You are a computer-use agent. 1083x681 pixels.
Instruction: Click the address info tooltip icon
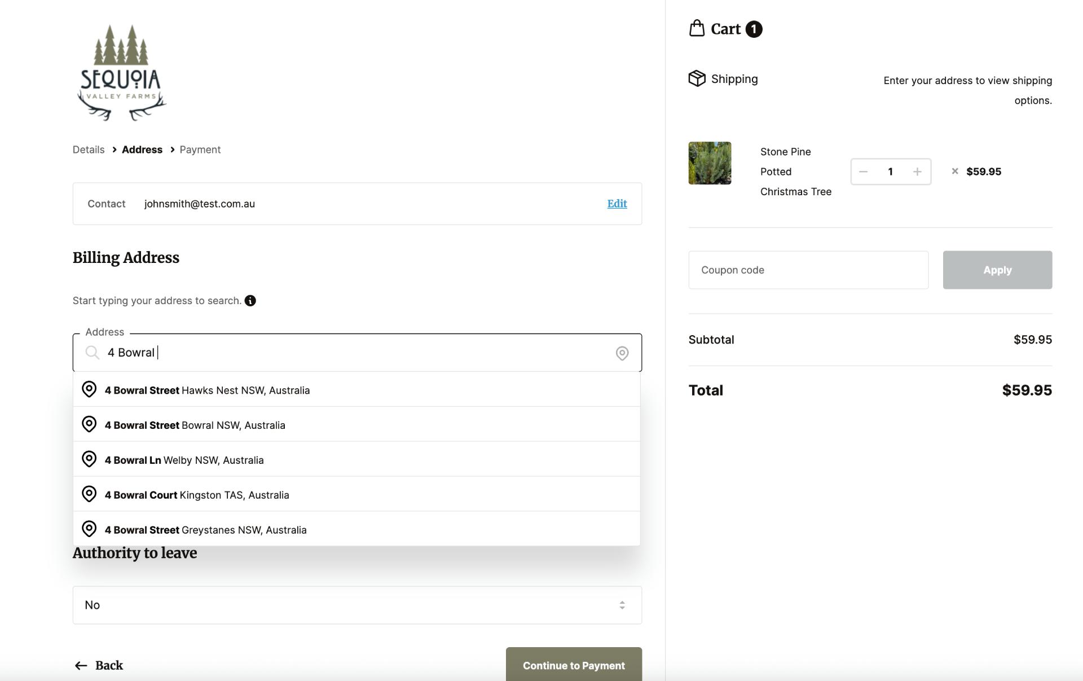click(250, 301)
